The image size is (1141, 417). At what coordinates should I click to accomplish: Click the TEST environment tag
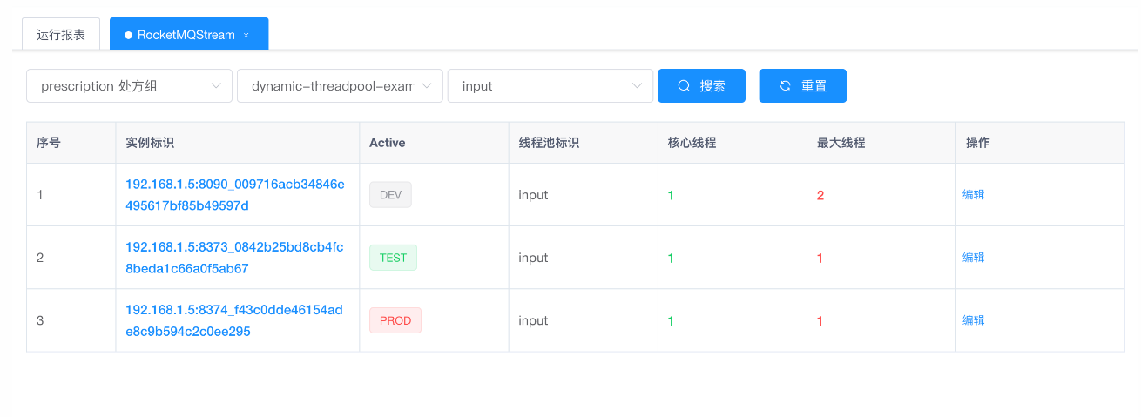(393, 258)
